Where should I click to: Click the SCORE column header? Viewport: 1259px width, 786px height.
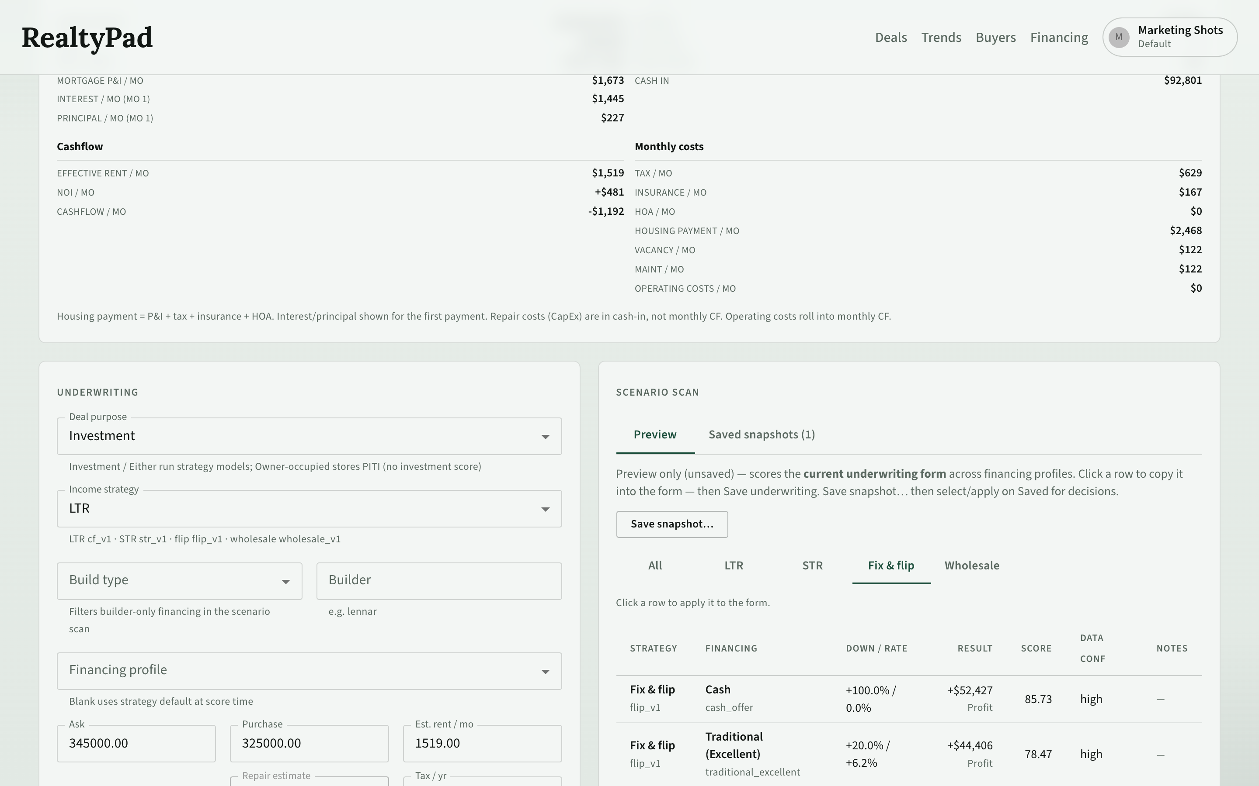pos(1036,649)
